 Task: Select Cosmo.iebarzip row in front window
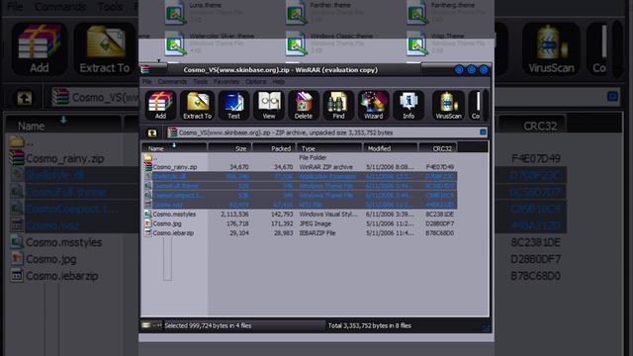click(300, 233)
